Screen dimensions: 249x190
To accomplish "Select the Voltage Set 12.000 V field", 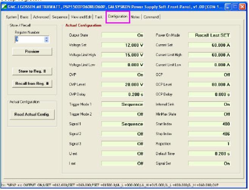I will point(123,45).
